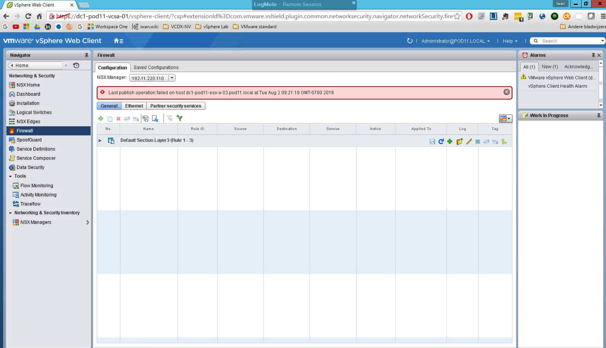Image resolution: width=606 pixels, height=348 pixels.
Task: Open the NSX Manager IP dropdown
Action: pos(172,78)
